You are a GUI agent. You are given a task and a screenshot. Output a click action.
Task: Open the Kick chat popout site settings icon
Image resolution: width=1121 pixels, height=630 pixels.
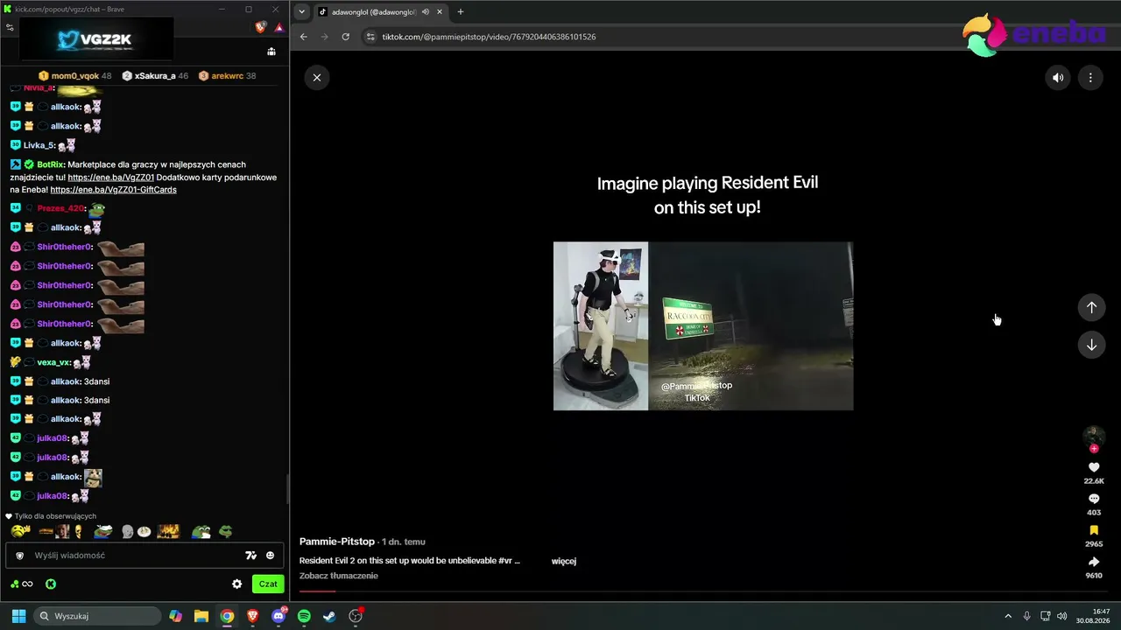point(10,27)
